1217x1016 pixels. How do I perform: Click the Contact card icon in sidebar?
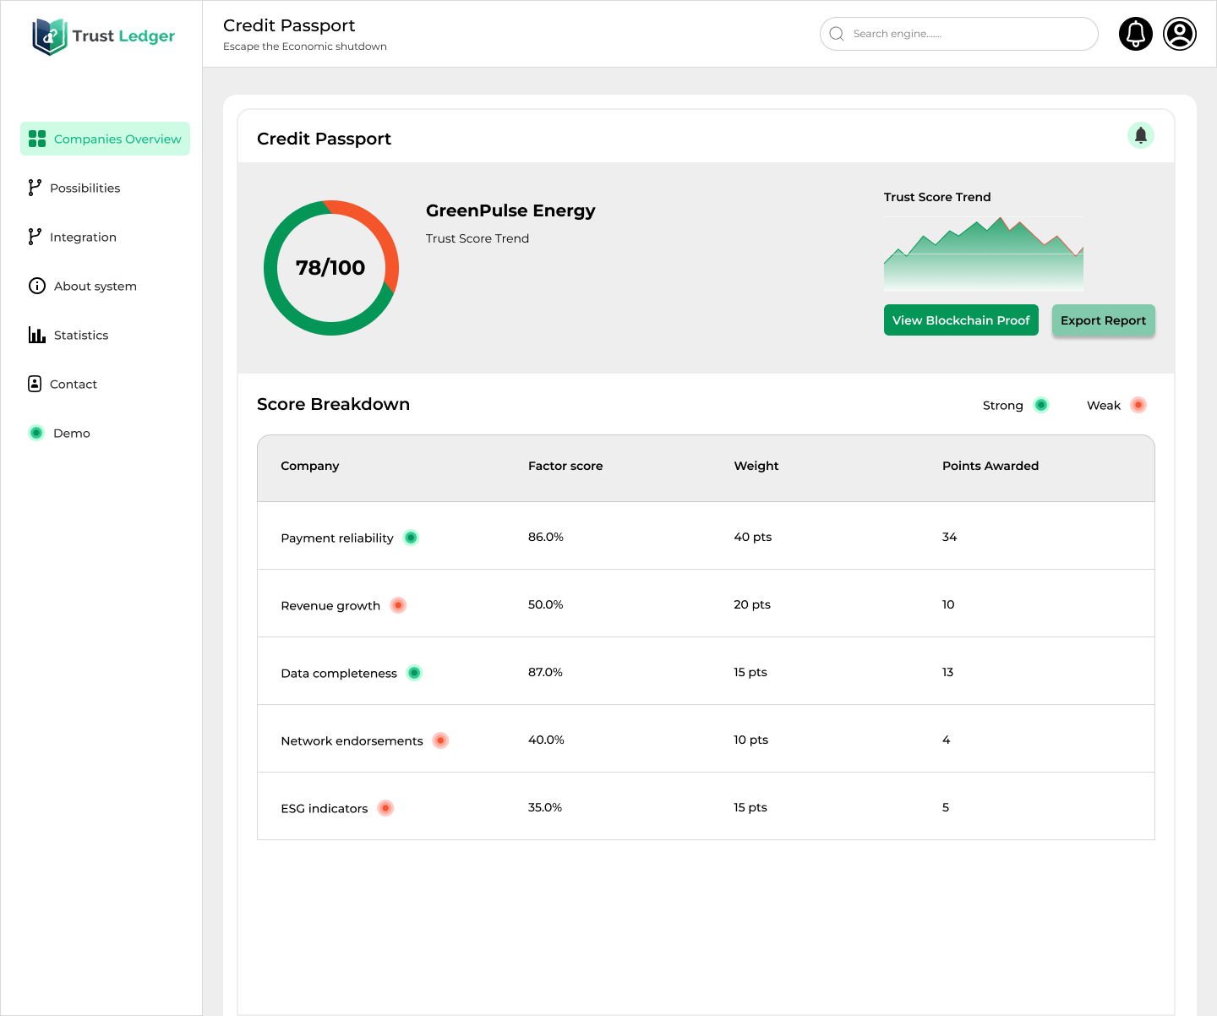coord(35,384)
